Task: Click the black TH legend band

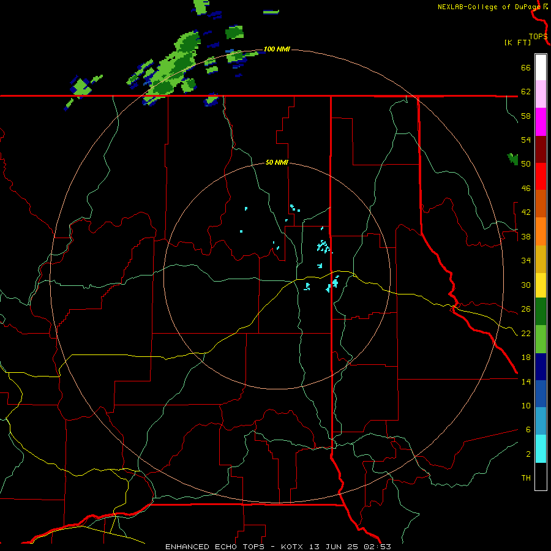Action: [x=541, y=476]
